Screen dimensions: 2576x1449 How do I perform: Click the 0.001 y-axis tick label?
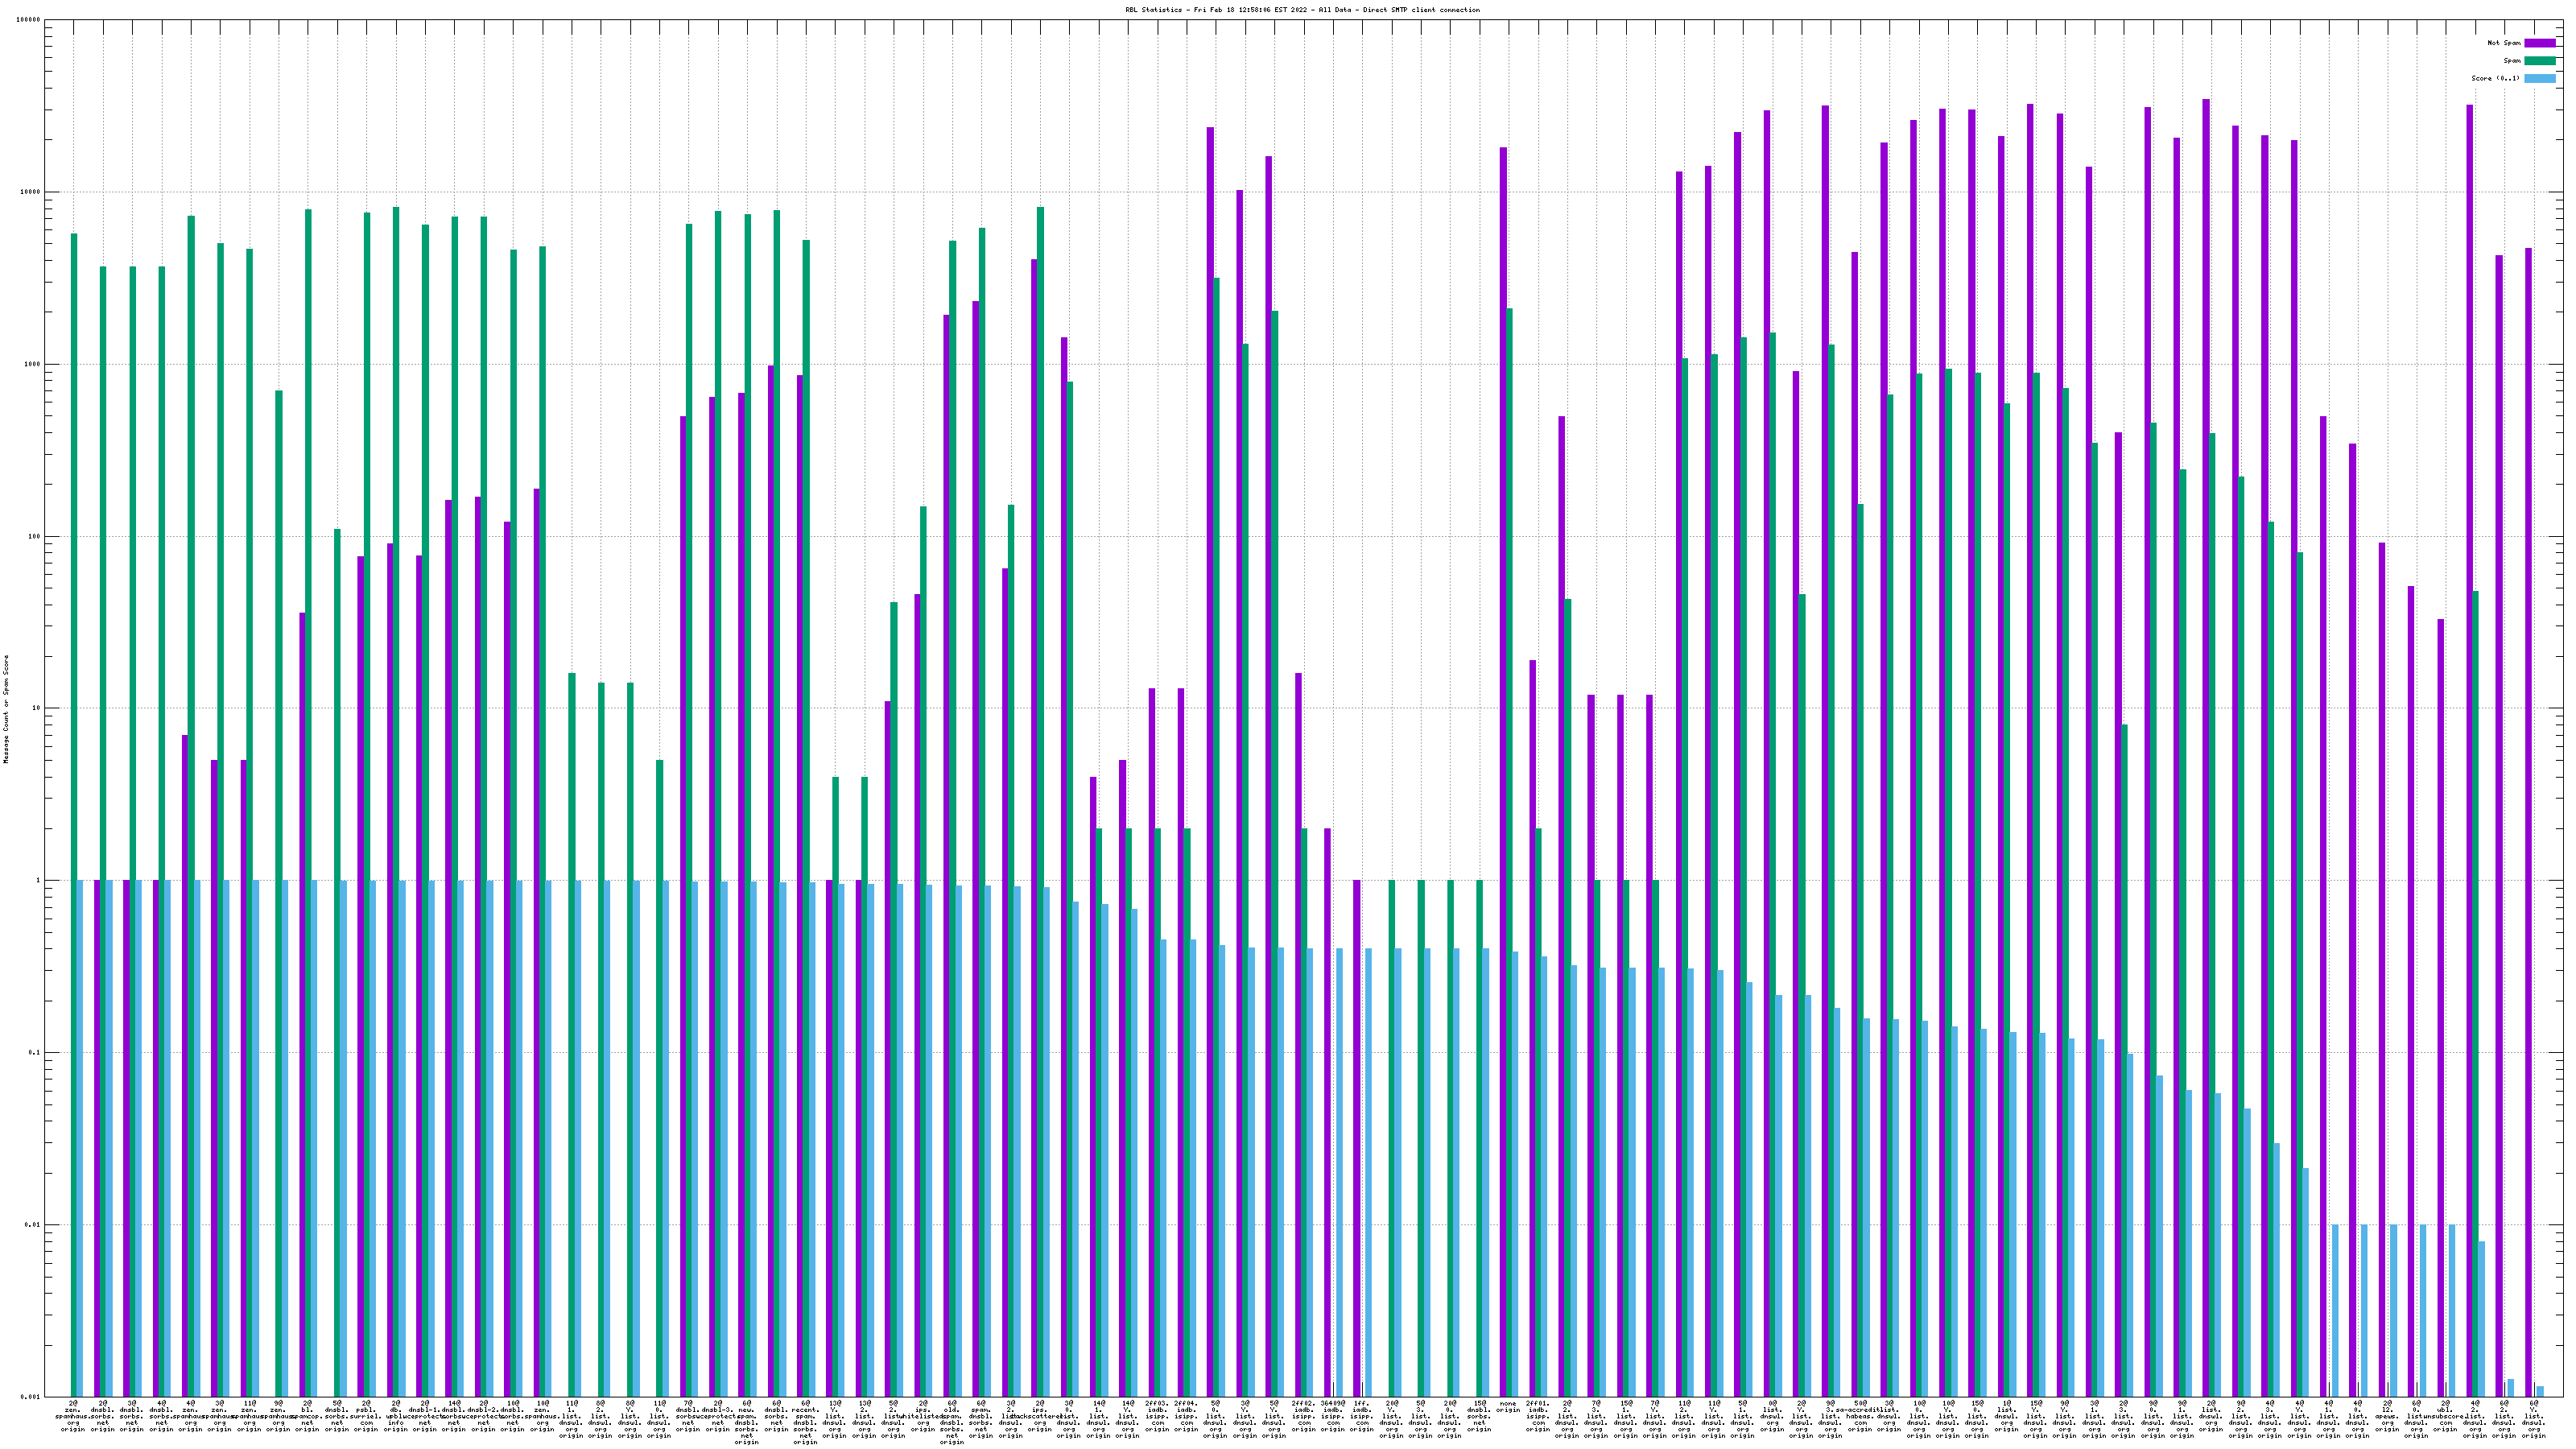coord(31,1397)
